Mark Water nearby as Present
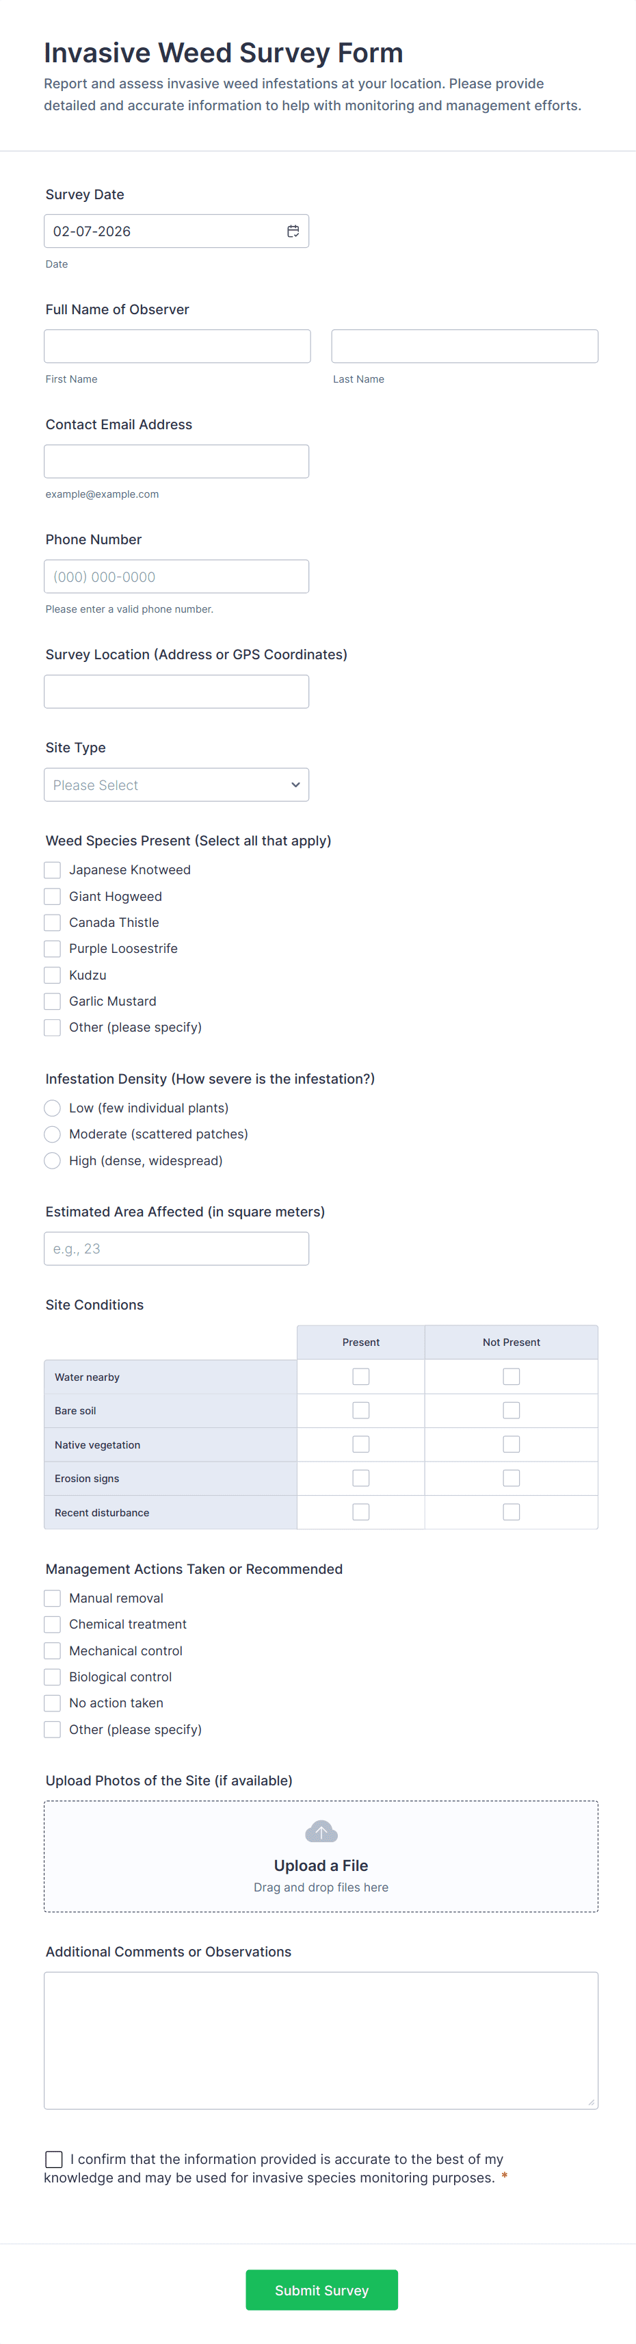The height and width of the screenshot is (2344, 636). (x=360, y=1377)
